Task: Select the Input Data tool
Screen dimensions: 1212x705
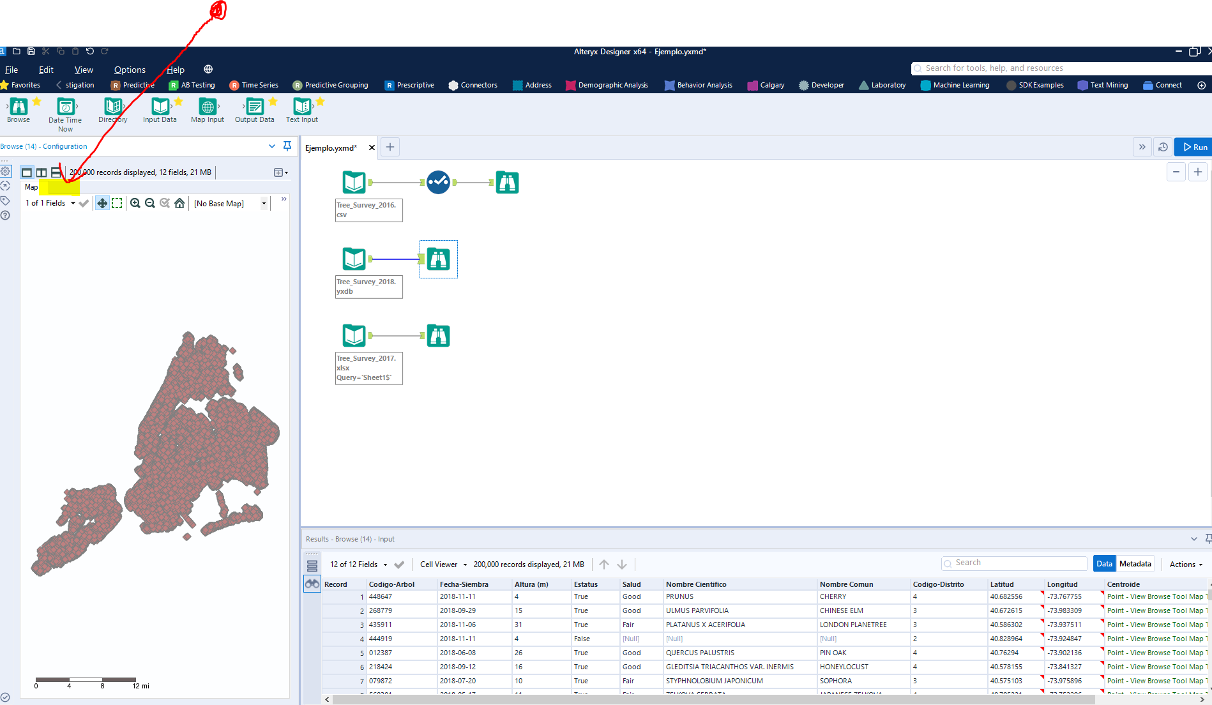Action: point(160,110)
